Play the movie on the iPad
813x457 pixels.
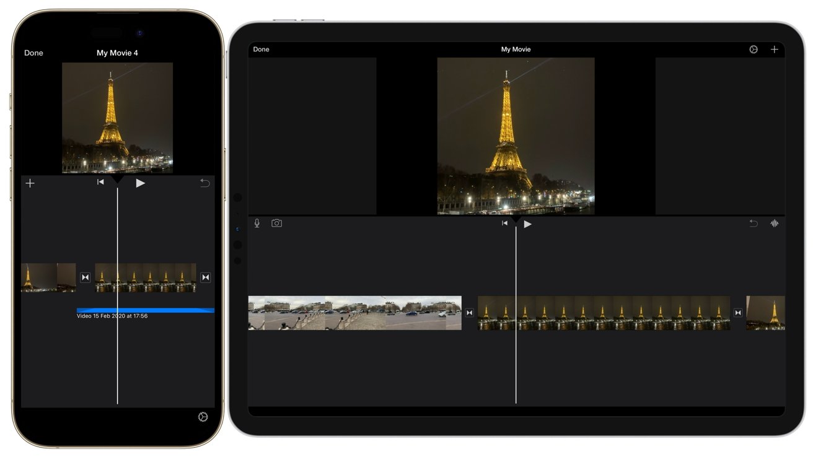click(527, 224)
